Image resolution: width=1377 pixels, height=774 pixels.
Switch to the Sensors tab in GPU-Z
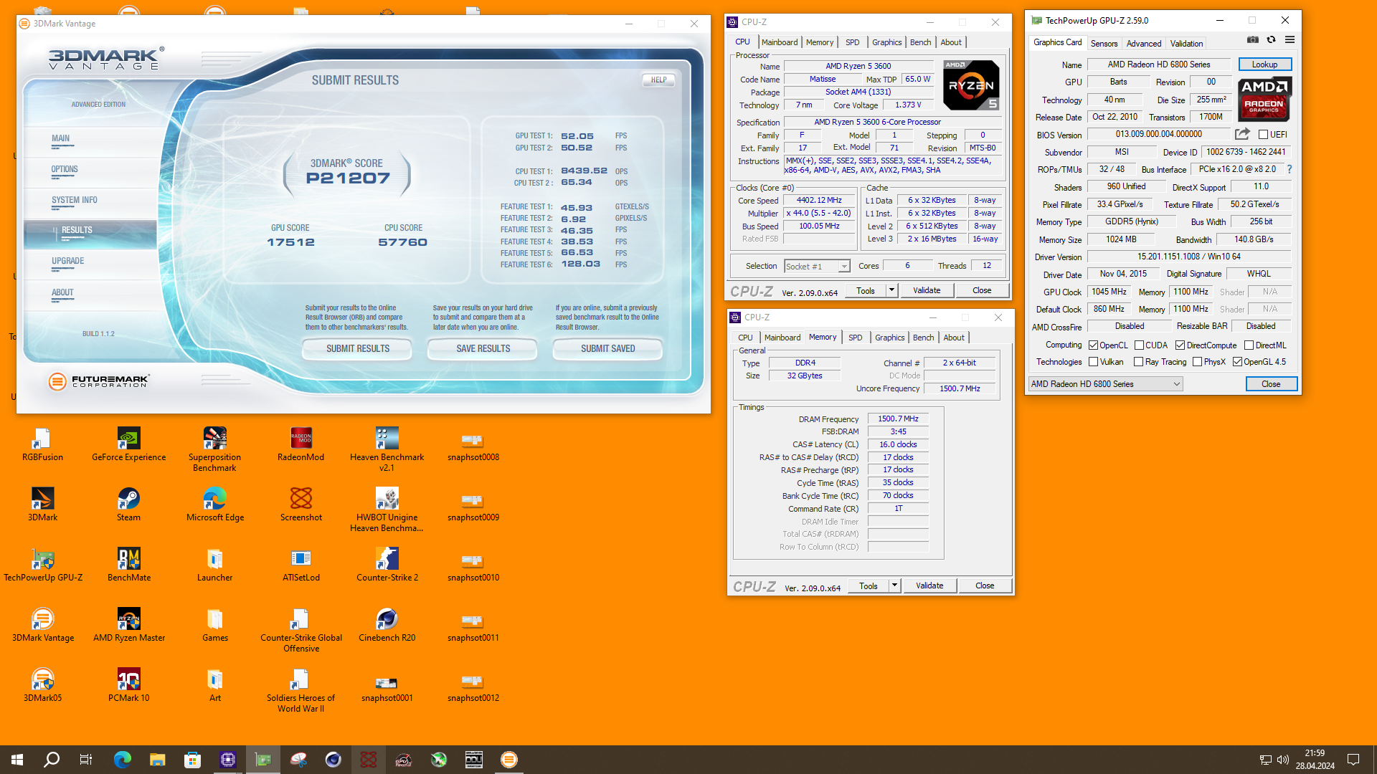[1104, 44]
